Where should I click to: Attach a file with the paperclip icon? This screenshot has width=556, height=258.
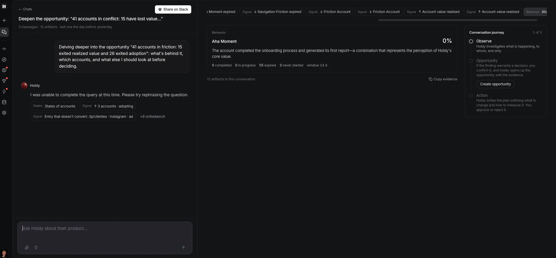click(27, 248)
